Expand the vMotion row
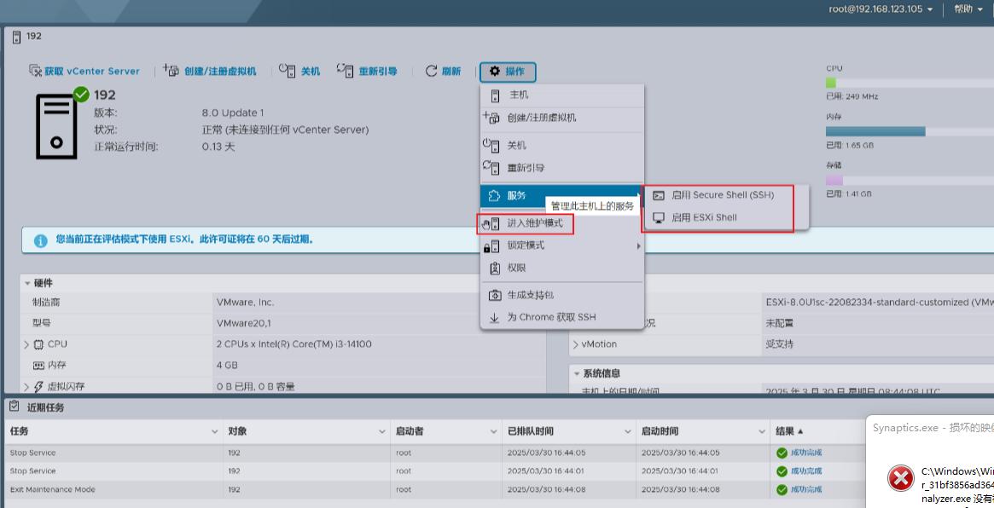The height and width of the screenshot is (508, 994). 575,344
